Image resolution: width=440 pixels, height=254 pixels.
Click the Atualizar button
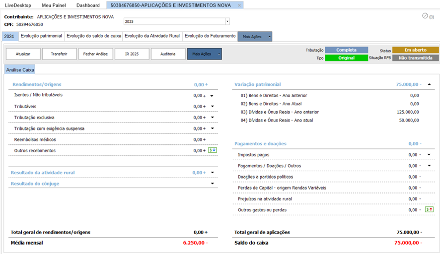coord(23,54)
